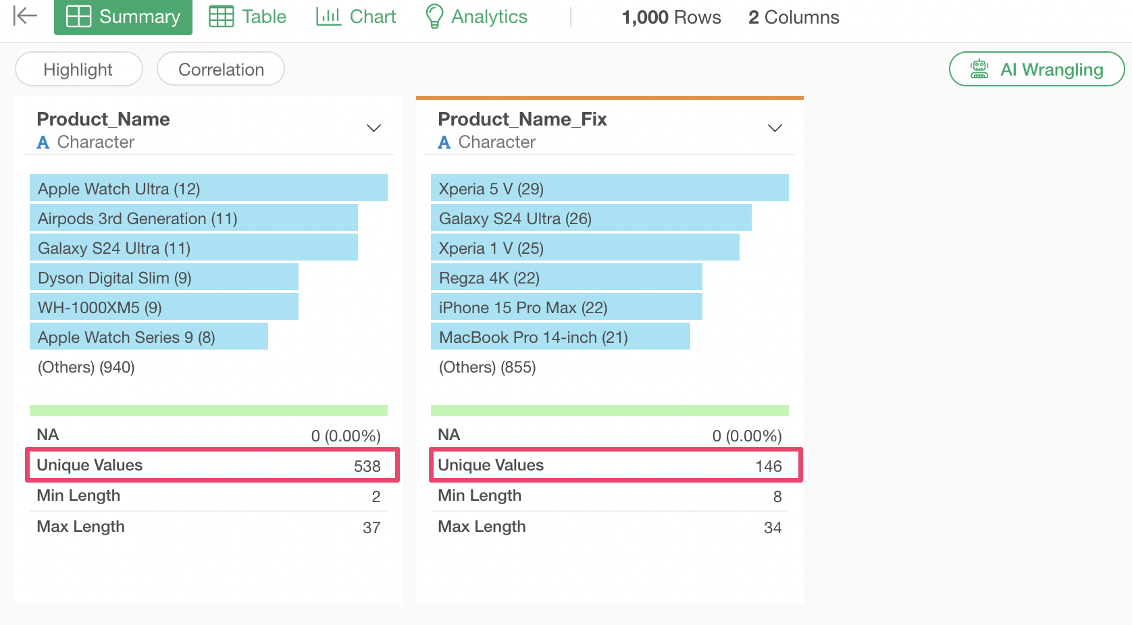Select the Apple Watch Ultra bar
This screenshot has height=625, width=1132.
pos(208,188)
